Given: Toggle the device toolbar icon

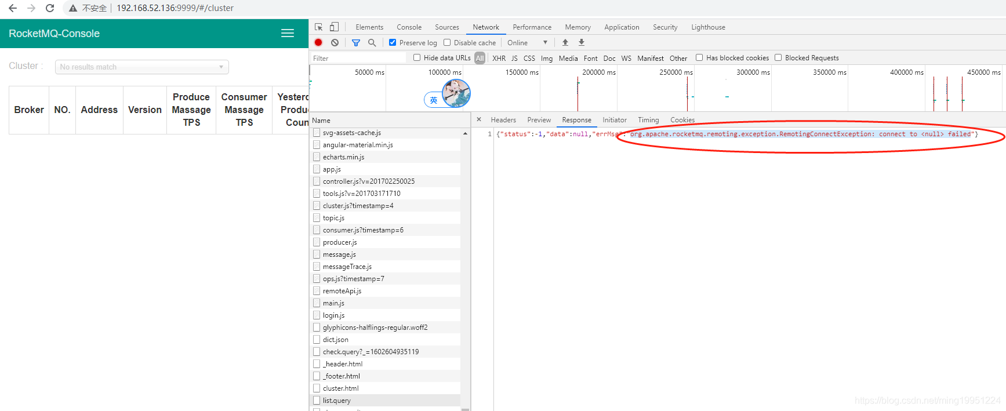Looking at the screenshot, I should tap(334, 27).
